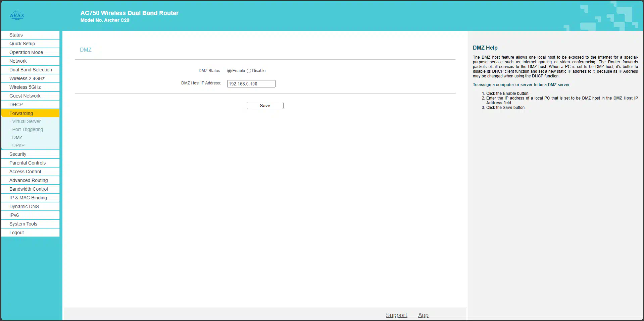This screenshot has height=321, width=644.
Task: Click help step 'Click the Enable button.'
Action: coord(507,93)
